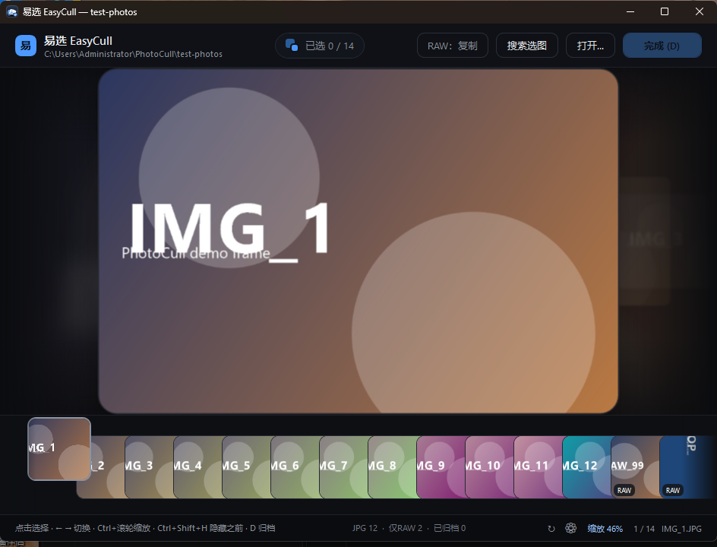717x547 pixels.
Task: Click the IMG_8 green thumbnail
Action: pos(393,467)
